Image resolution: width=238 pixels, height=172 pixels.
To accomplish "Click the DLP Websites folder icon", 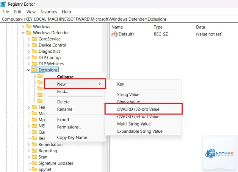I will (34, 64).
